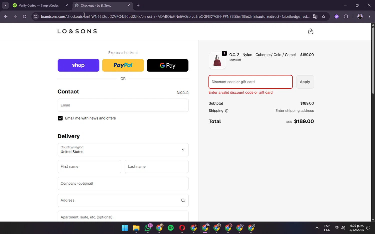Toggle Email me with news and offers
This screenshot has height=234, width=375.
(60, 118)
